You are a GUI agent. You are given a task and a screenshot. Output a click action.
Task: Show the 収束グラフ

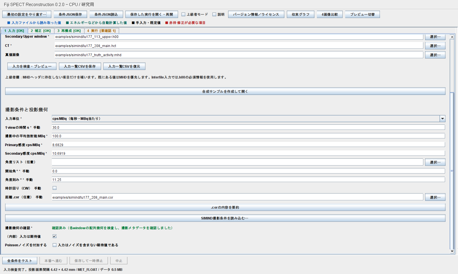pos(301,14)
